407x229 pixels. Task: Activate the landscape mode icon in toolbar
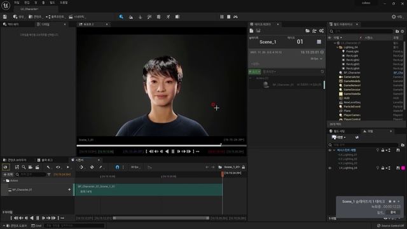(x=131, y=17)
